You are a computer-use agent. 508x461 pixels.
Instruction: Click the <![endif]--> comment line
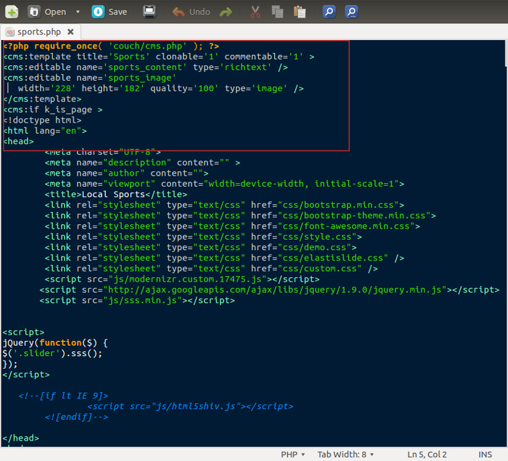pyautogui.click(x=76, y=417)
